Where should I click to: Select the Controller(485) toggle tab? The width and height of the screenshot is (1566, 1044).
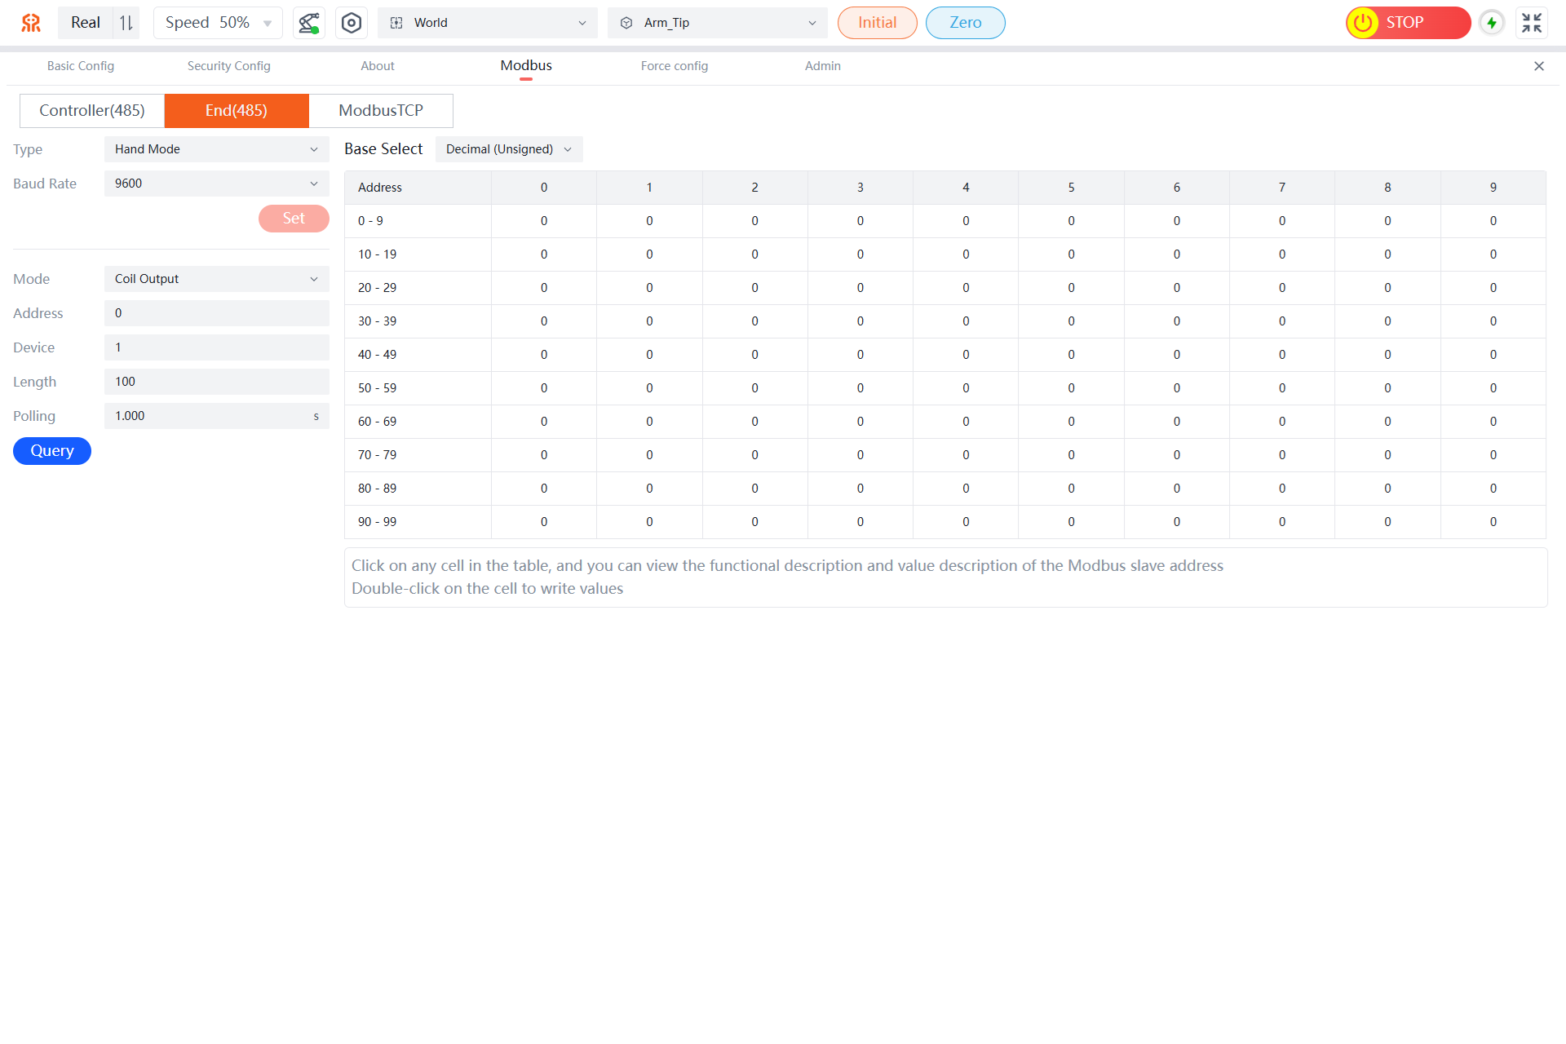(x=92, y=111)
